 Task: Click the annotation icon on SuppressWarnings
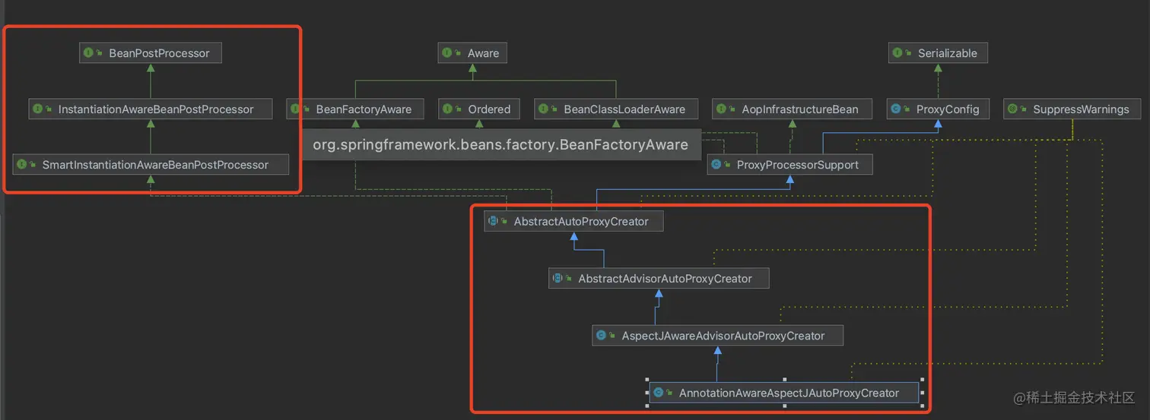pos(1013,109)
